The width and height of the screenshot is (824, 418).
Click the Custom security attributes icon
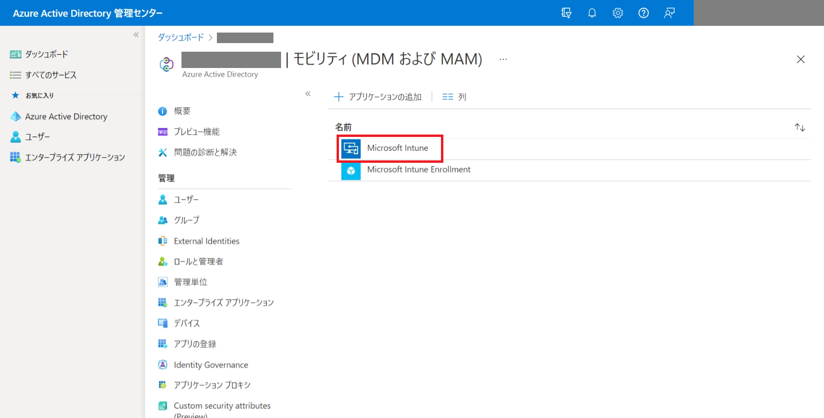pyautogui.click(x=163, y=406)
